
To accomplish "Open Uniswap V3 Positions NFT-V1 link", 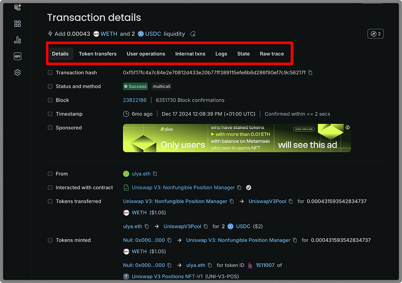I will pyautogui.click(x=167, y=277).
